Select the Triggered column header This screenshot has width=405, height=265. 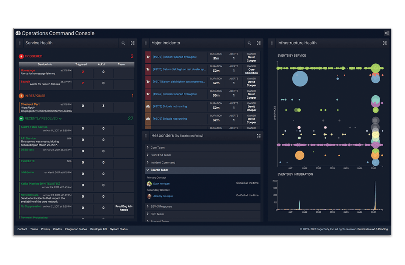[81, 64]
